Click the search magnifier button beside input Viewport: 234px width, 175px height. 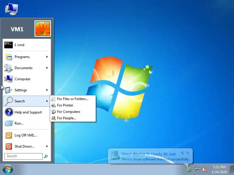[x=46, y=156]
